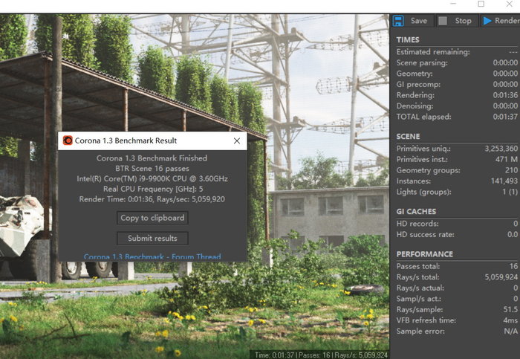Click the PERFORMANCE section header
This screenshot has height=359, width=520.
[424, 254]
